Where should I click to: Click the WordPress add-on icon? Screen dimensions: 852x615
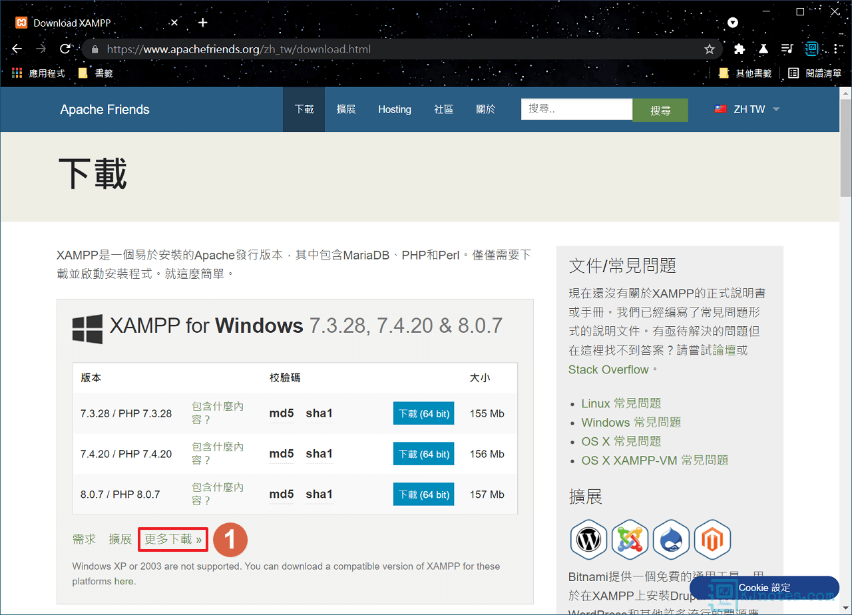coord(588,539)
